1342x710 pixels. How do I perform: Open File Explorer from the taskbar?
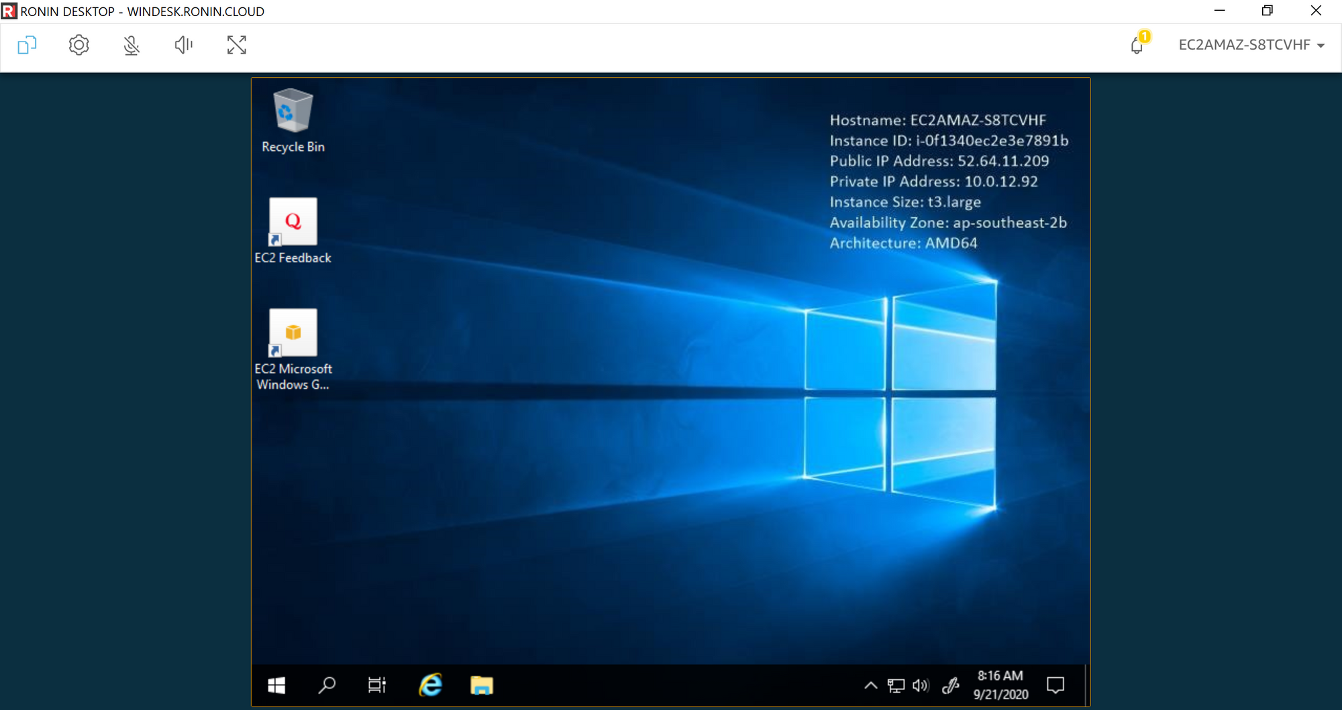click(482, 685)
